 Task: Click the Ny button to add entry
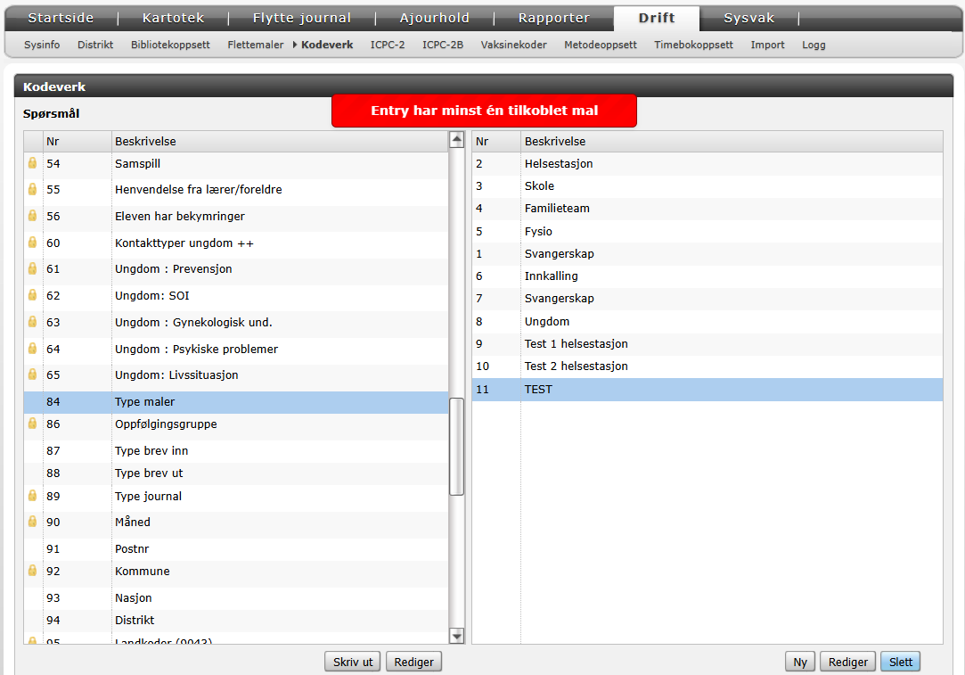click(x=800, y=662)
